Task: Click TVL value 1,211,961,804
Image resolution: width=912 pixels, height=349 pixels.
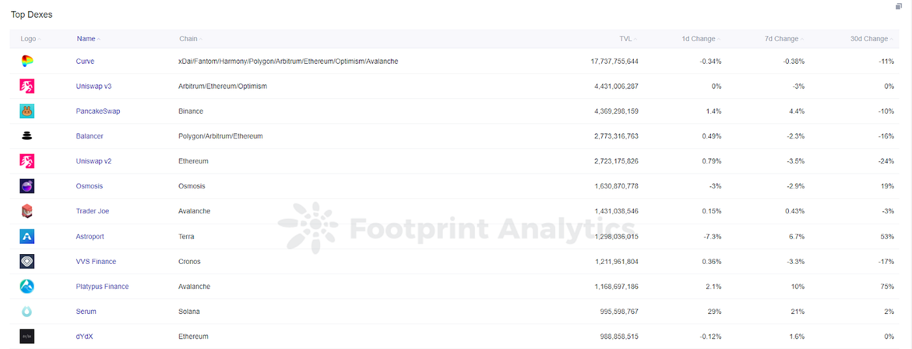Action: 616,261
